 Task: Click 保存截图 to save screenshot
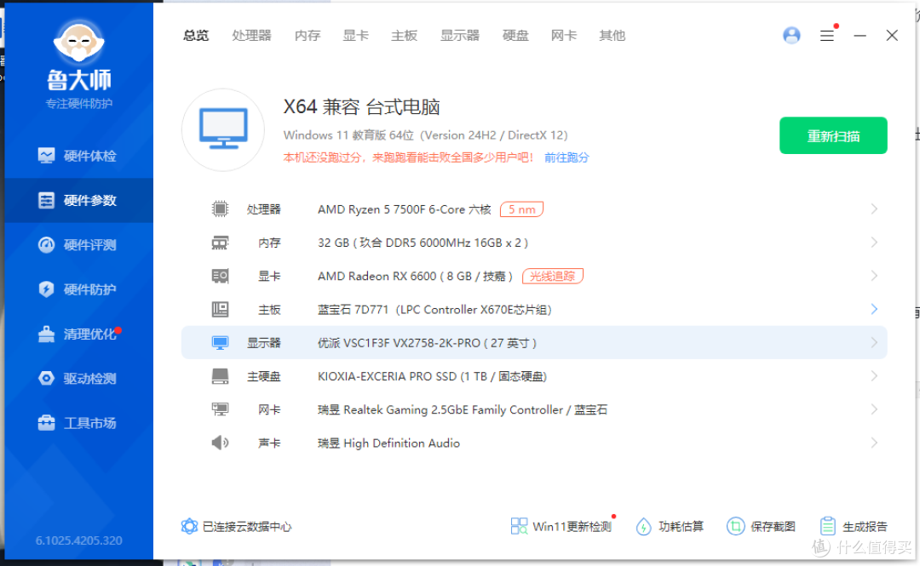pos(761,527)
